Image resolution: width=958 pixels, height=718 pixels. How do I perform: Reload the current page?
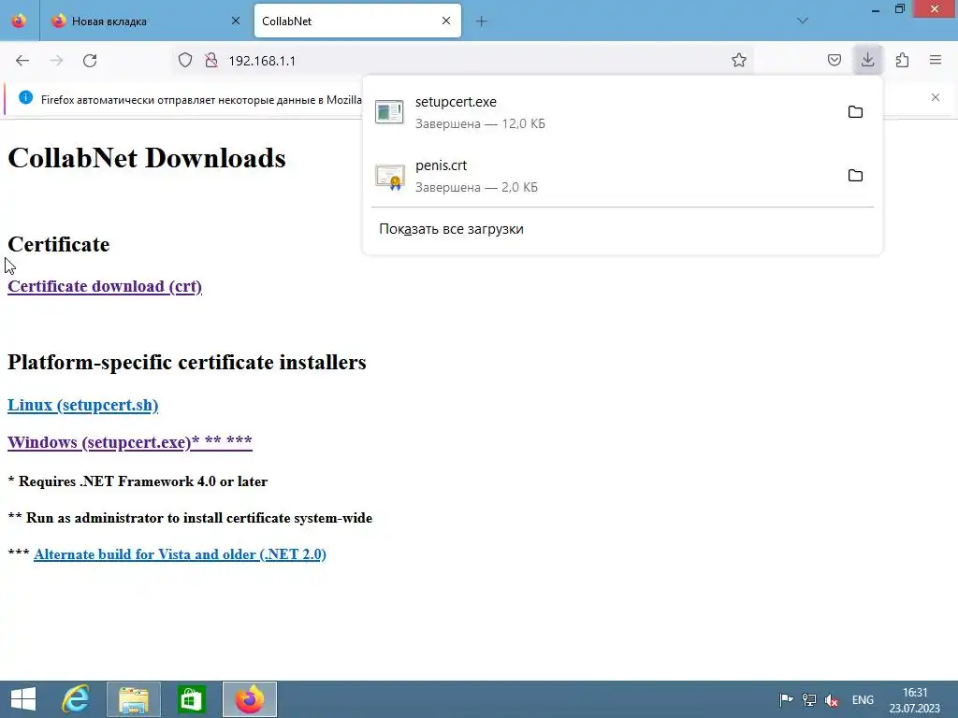[x=90, y=61]
